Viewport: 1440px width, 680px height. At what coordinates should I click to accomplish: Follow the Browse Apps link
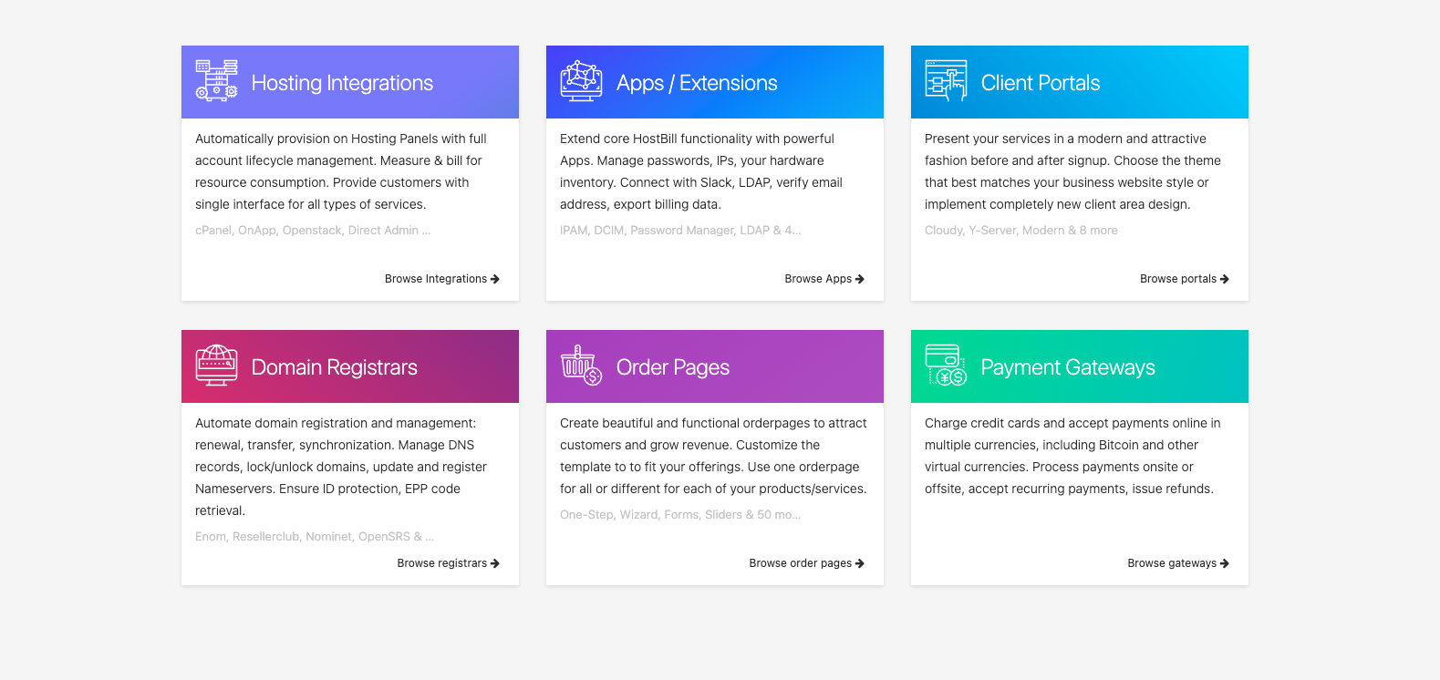click(824, 279)
